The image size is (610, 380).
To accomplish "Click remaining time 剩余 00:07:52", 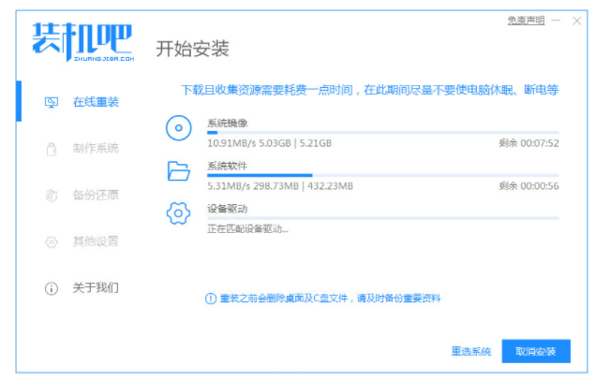I will (x=528, y=143).
